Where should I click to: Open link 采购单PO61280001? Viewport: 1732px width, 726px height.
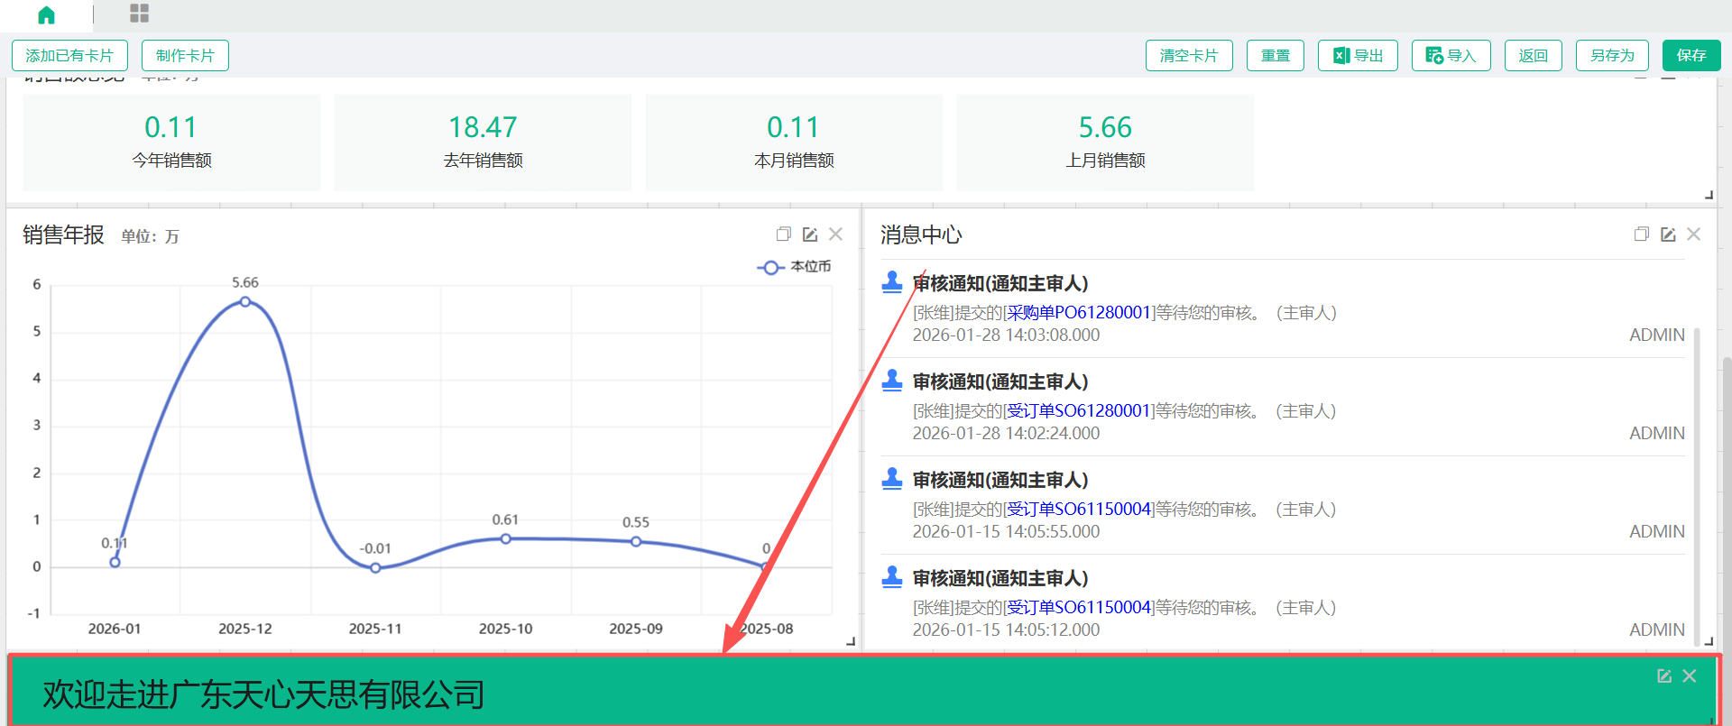click(1079, 313)
